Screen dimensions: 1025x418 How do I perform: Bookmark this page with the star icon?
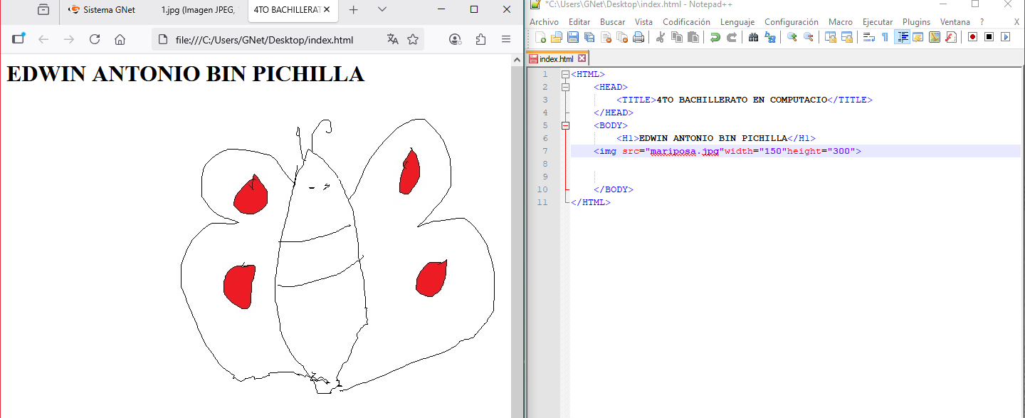click(x=413, y=39)
